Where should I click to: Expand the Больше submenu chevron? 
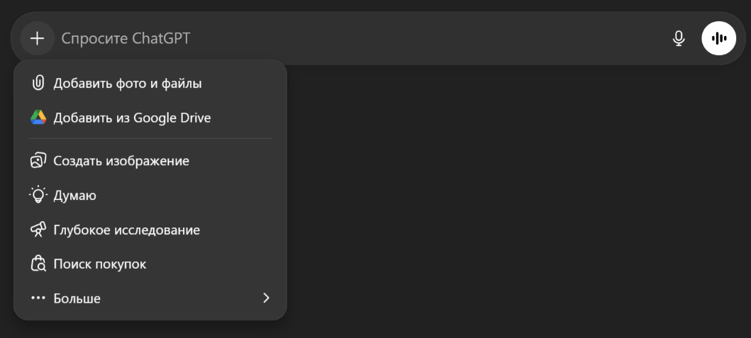[x=267, y=298]
